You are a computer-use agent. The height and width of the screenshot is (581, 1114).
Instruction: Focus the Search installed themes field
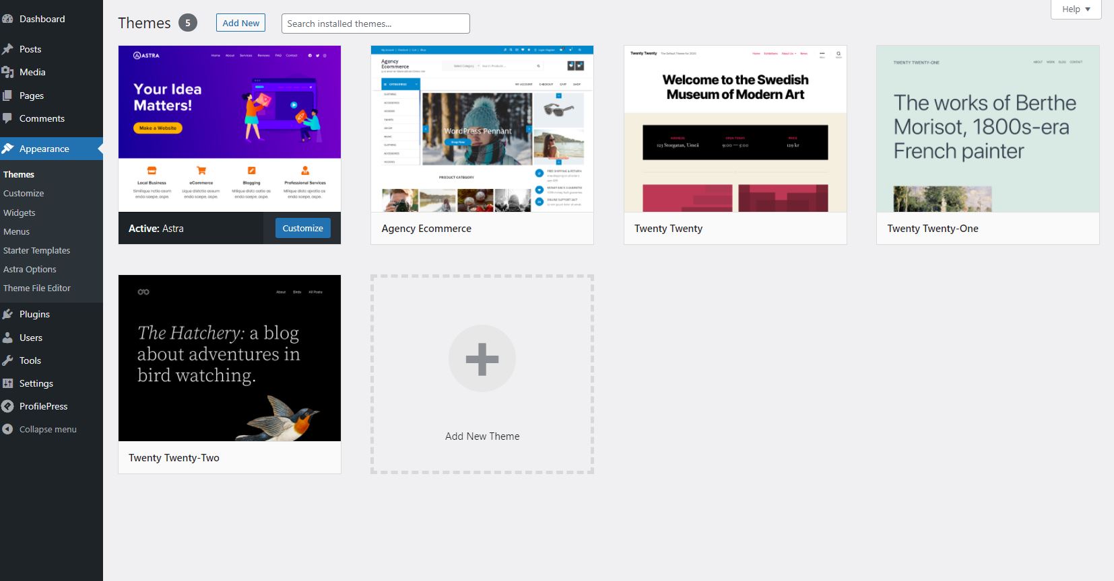click(x=376, y=24)
